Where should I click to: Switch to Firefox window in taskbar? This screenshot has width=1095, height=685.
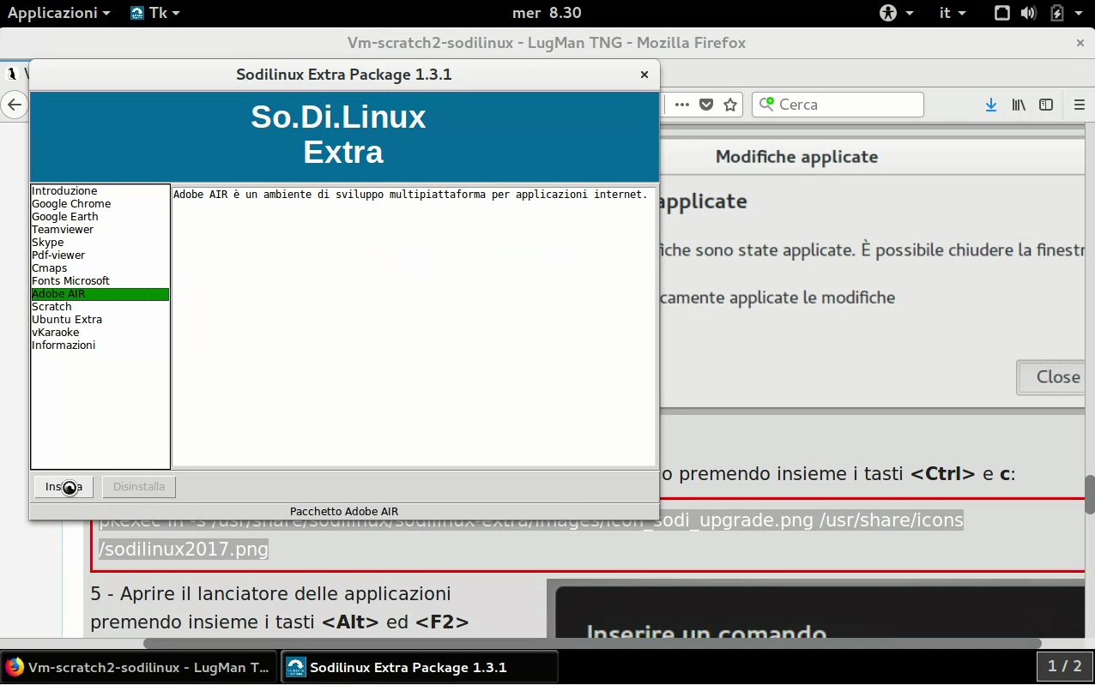(x=139, y=667)
